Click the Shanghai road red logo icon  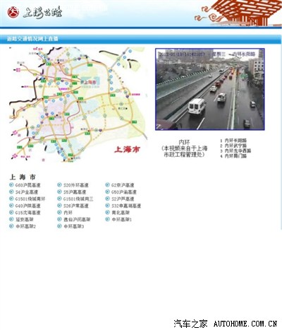(x=13, y=12)
